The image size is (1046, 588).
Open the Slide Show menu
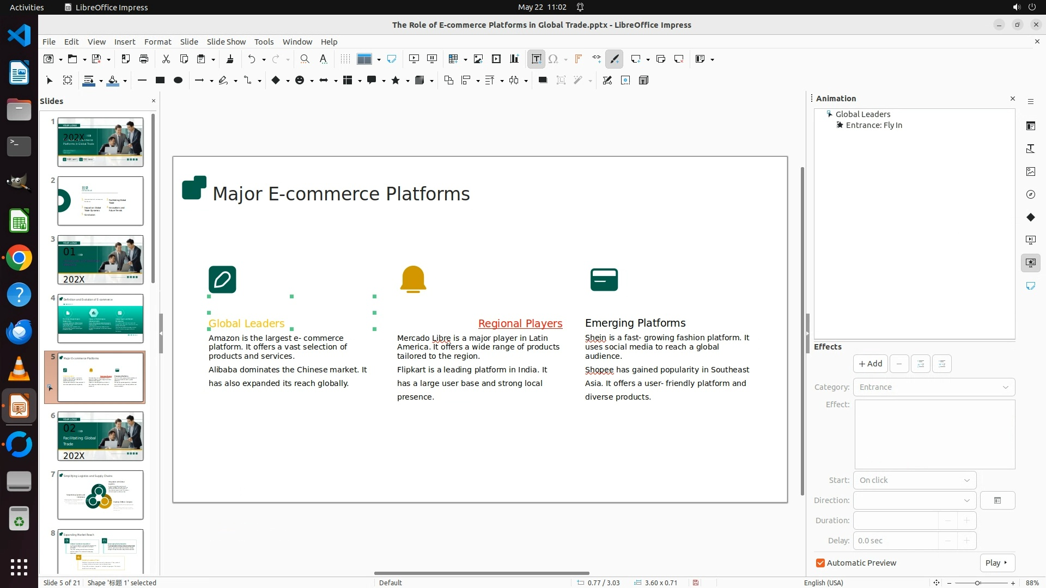click(226, 41)
